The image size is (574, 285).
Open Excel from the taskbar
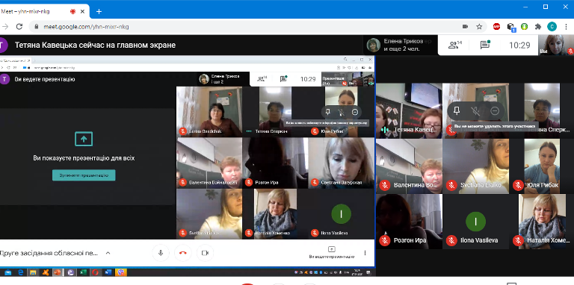[x=83, y=272]
